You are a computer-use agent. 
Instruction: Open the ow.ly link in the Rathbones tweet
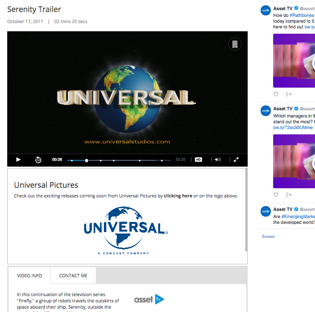tap(310, 27)
